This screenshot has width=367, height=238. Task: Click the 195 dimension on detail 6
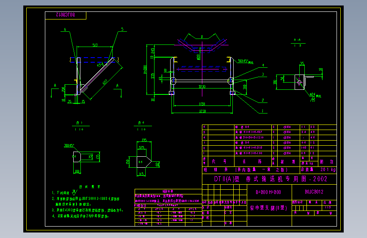point(144,140)
